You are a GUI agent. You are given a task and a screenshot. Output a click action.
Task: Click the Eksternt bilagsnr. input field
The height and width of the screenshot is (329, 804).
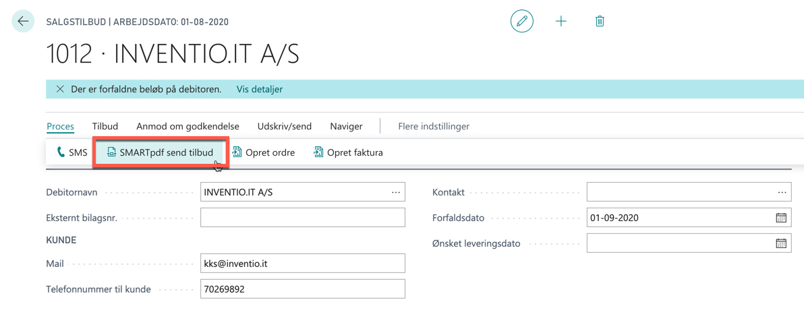coord(303,217)
